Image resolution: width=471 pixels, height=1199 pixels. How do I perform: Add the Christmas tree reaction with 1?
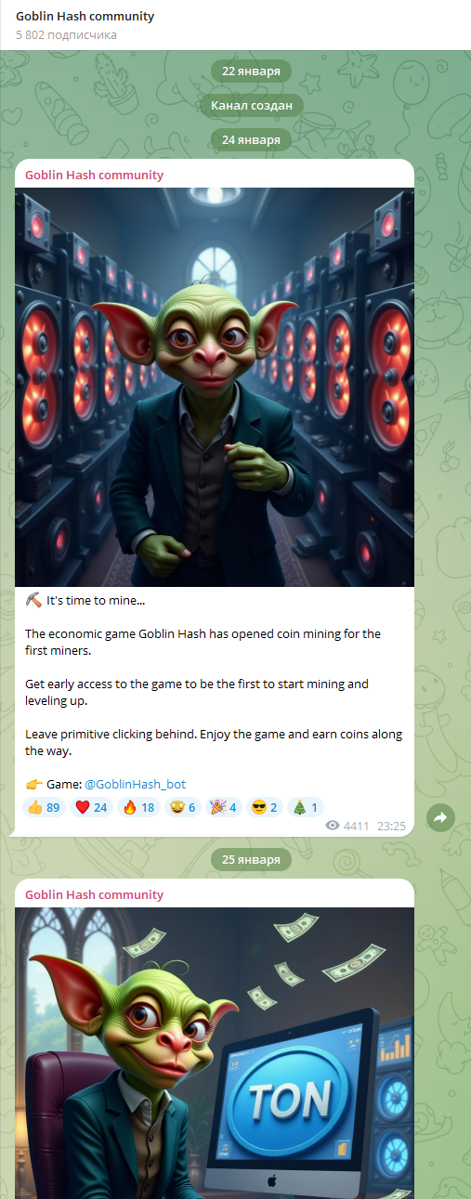pos(306,807)
